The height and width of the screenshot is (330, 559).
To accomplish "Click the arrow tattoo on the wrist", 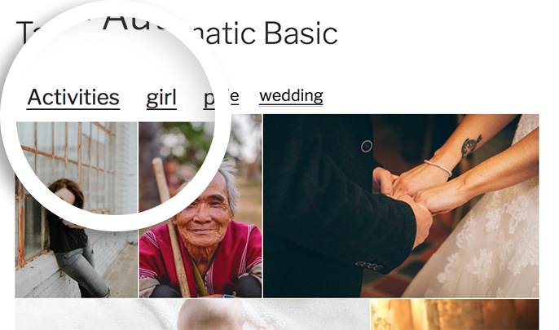I will [471, 145].
